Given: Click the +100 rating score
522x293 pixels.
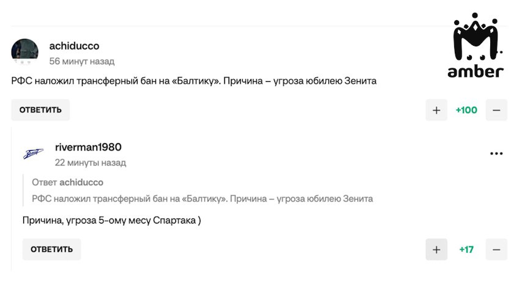Looking at the screenshot, I should click(x=466, y=110).
